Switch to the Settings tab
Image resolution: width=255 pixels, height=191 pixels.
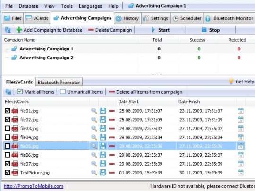click(x=156, y=18)
